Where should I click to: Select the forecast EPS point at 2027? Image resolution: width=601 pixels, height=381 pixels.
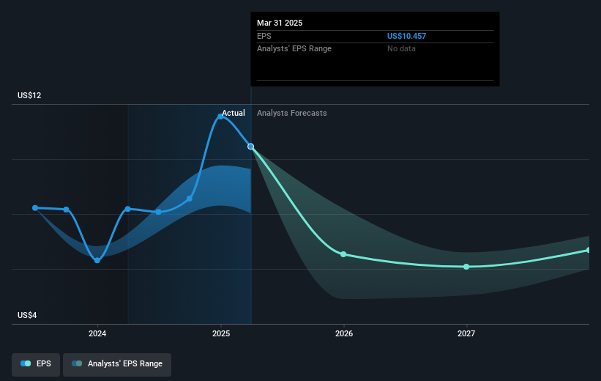click(x=466, y=267)
